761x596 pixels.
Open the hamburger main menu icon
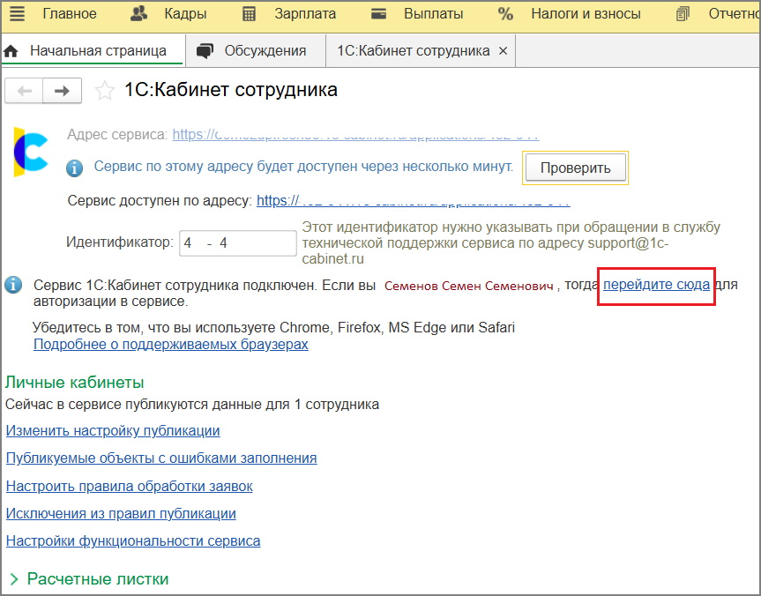[x=17, y=13]
